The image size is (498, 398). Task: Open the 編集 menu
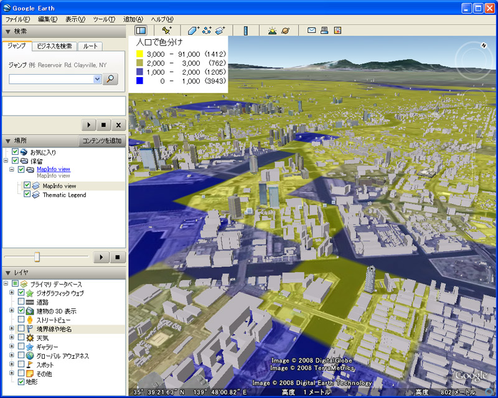coord(48,19)
